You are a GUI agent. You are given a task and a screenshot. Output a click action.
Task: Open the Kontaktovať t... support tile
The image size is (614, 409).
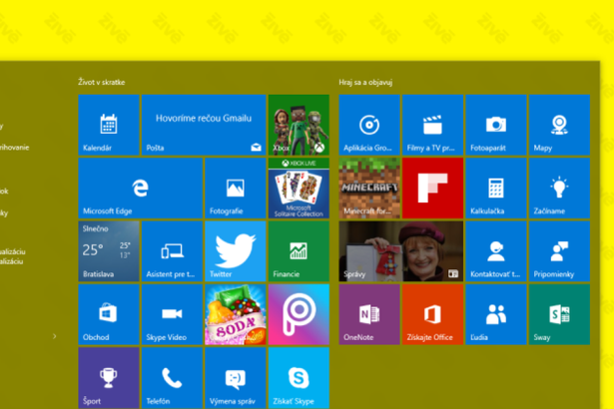click(x=496, y=251)
